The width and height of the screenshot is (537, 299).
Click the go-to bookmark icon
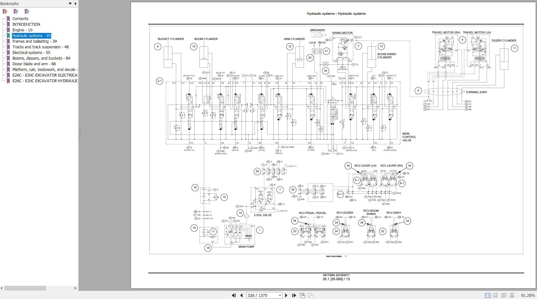[27, 12]
